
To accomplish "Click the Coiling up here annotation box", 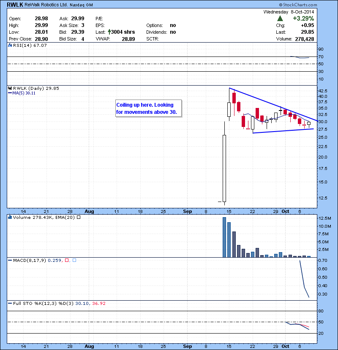I will click(149, 108).
